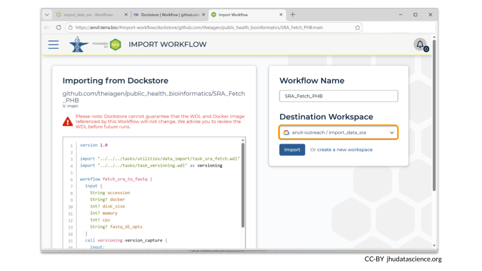Click the 'workflow fetch_sra_to_fastq' line

click(x=116, y=179)
